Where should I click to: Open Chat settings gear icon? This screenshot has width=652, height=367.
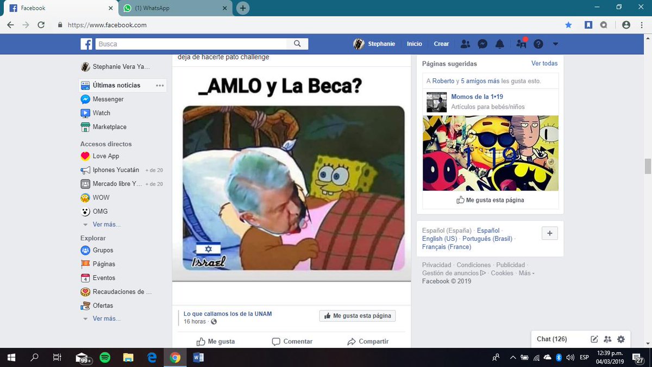pos(621,339)
